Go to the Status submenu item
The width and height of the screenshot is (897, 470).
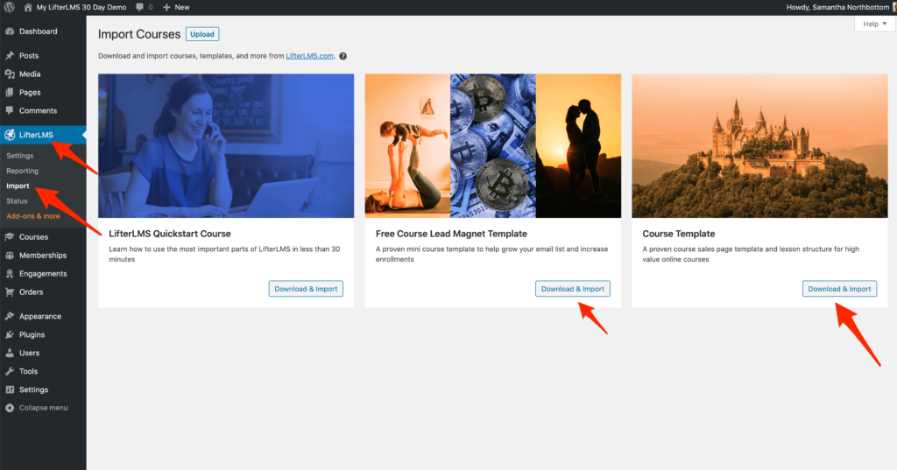[17, 201]
